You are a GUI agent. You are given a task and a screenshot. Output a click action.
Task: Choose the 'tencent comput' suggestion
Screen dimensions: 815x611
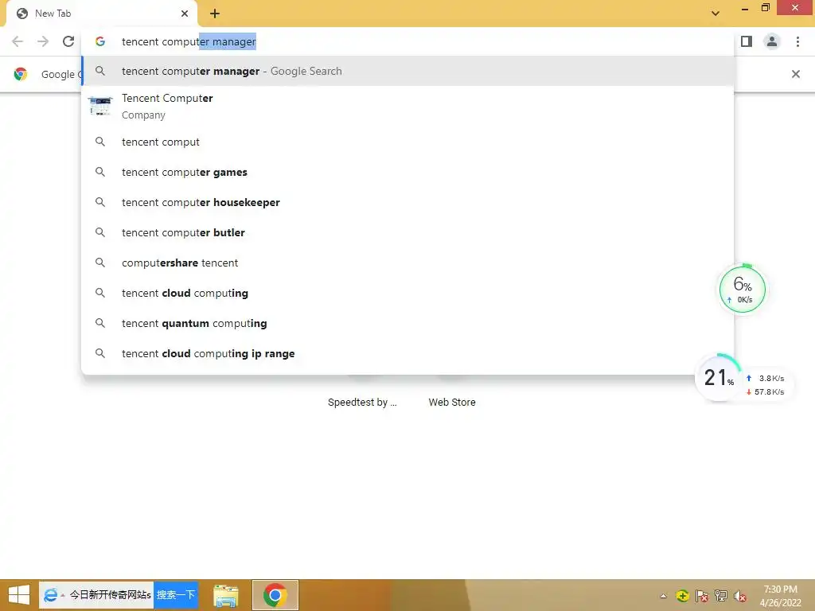[407, 142]
